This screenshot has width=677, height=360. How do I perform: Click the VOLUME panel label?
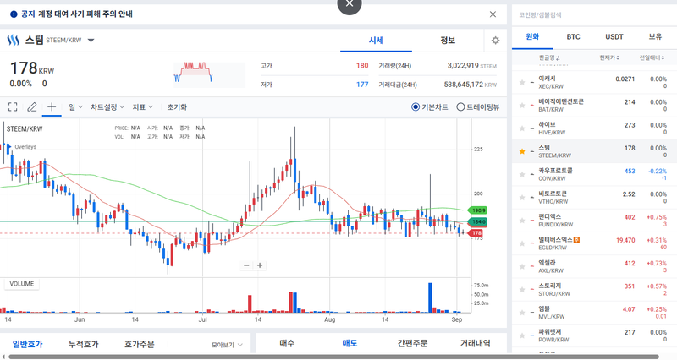(x=22, y=284)
